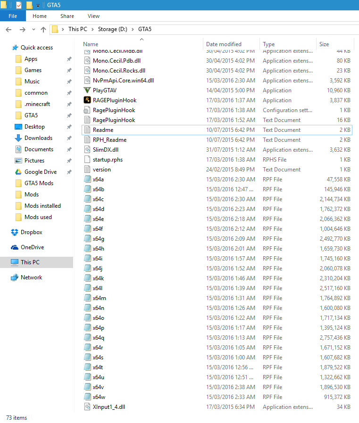This screenshot has height=423, width=359.
Task: Switch to the View ribbon tab
Action: pyautogui.click(x=93, y=16)
